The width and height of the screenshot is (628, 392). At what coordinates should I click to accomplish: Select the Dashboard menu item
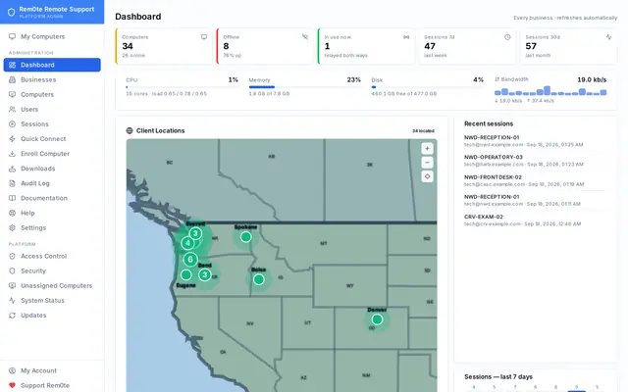point(52,65)
